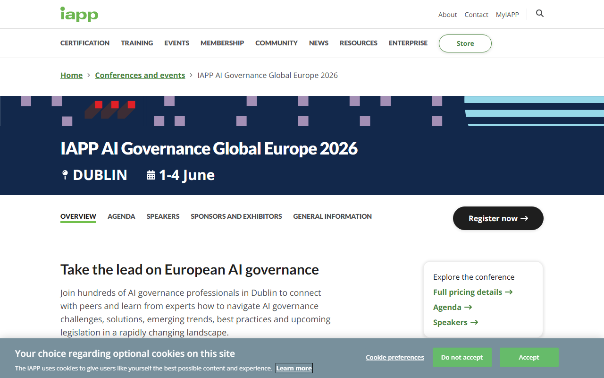The image size is (604, 378).
Task: Open Conferences and events breadcrumb
Action: pos(140,75)
